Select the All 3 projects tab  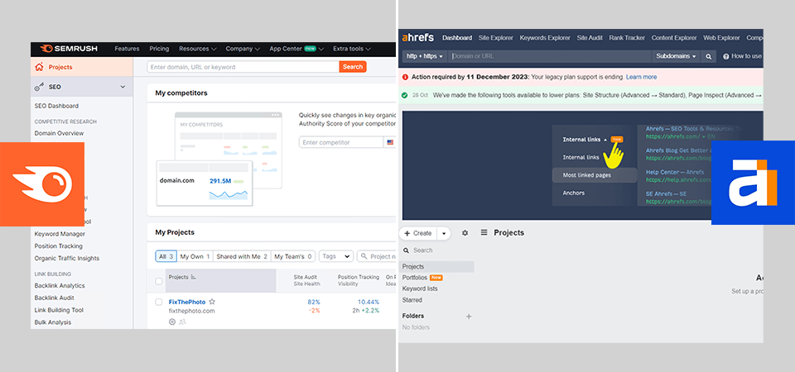(166, 256)
